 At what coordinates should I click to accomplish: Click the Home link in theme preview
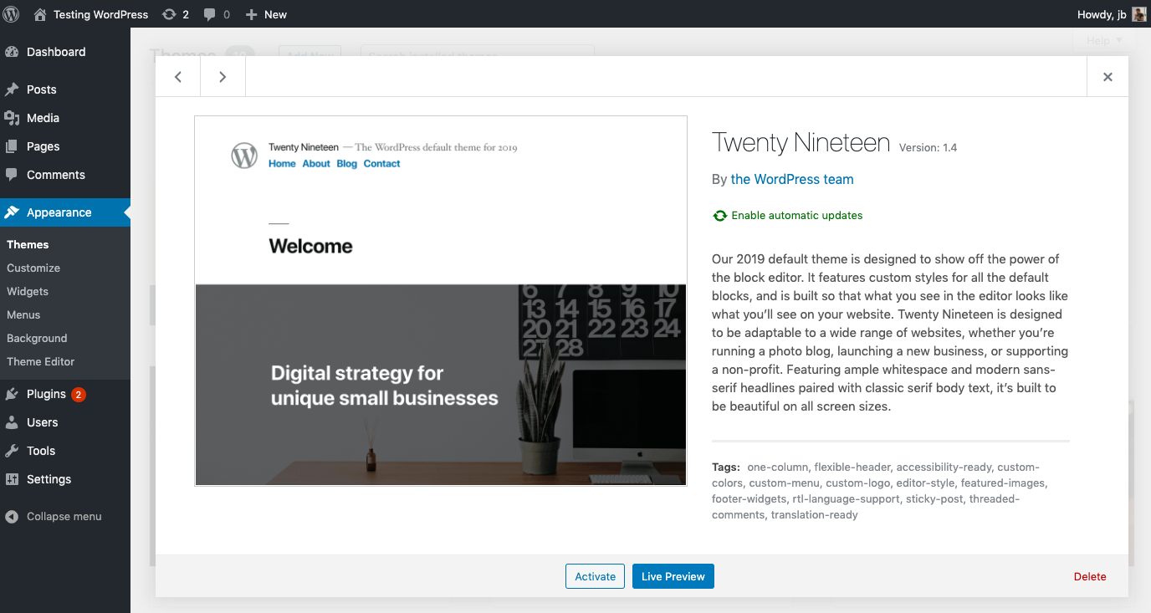pyautogui.click(x=282, y=164)
